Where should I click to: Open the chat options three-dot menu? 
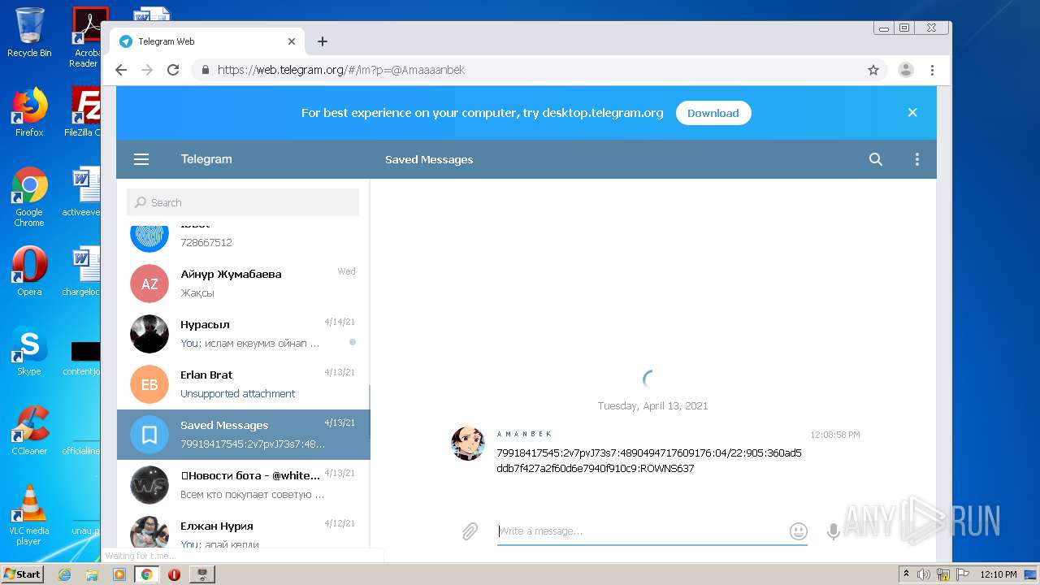917,159
